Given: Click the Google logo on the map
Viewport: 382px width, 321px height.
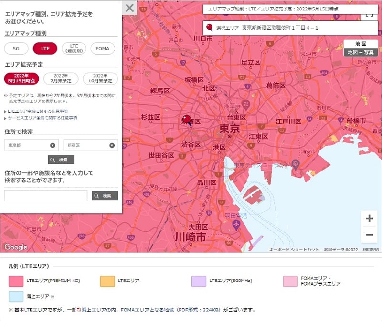Looking at the screenshot, I should point(16,247).
